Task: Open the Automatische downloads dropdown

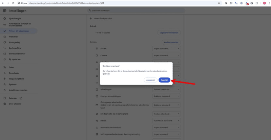Action: 166,127
